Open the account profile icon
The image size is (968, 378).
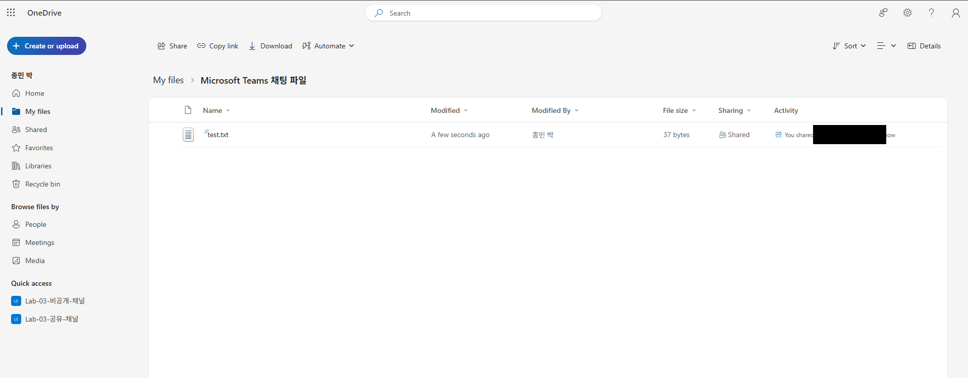(x=956, y=13)
